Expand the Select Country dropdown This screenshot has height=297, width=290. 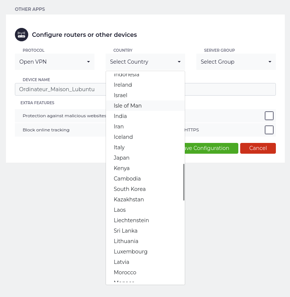point(145,62)
